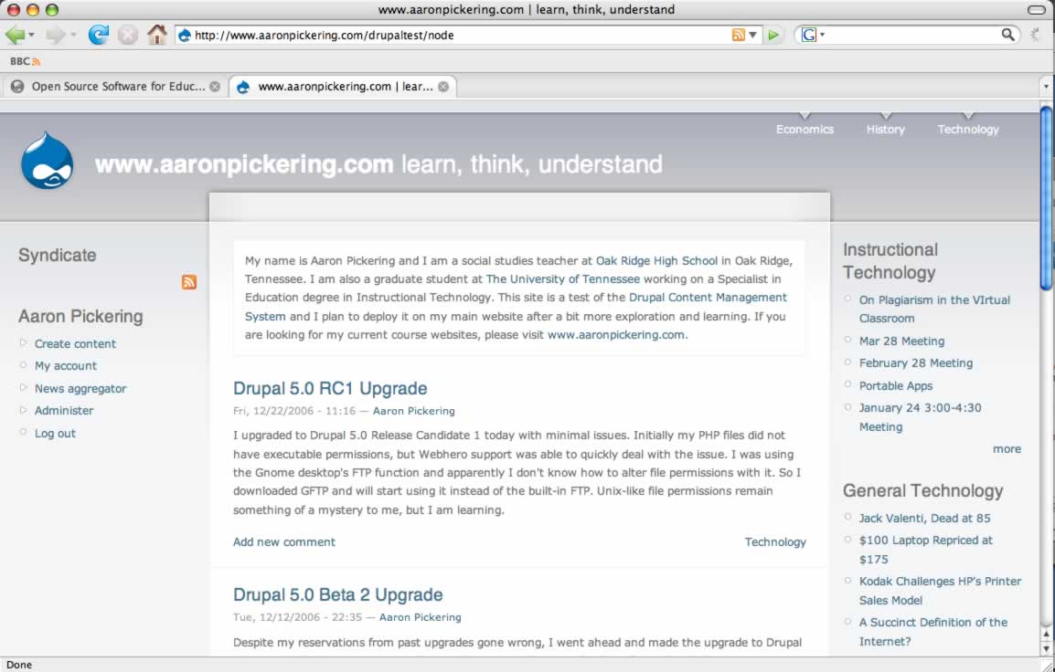This screenshot has width=1055, height=672.
Task: Click Aaron Pickering author of RC1 post
Action: [414, 411]
